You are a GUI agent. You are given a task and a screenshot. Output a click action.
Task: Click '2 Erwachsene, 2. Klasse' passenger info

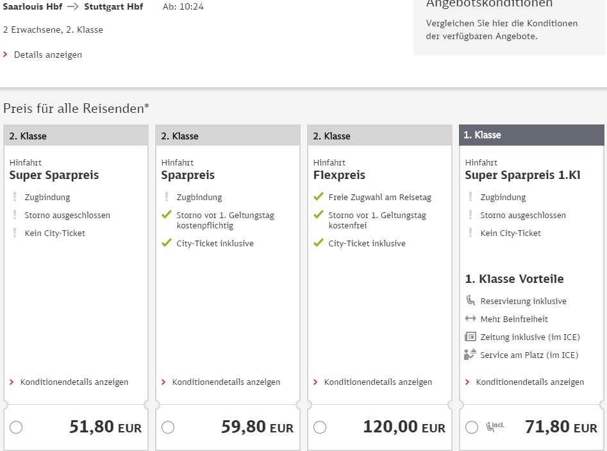tap(53, 30)
